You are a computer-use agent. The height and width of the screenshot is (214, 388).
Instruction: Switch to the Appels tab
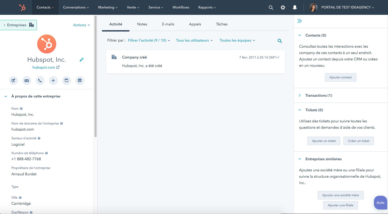[x=195, y=24]
